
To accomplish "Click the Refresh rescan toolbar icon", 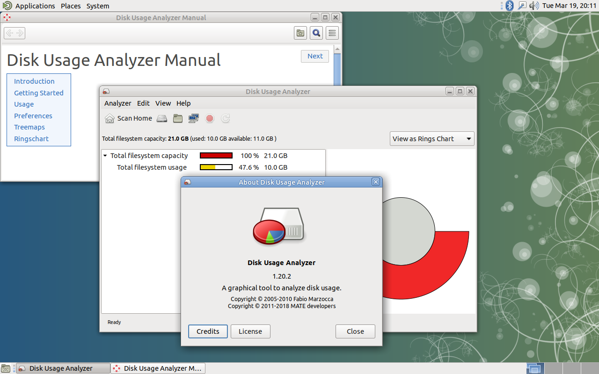I will coord(226,118).
